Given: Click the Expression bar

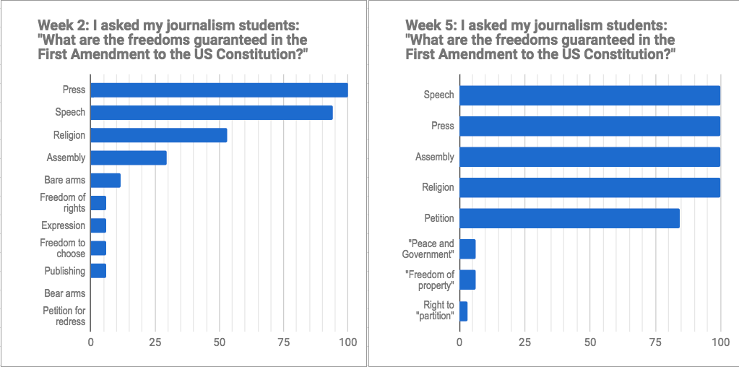Looking at the screenshot, I should pyautogui.click(x=98, y=225).
